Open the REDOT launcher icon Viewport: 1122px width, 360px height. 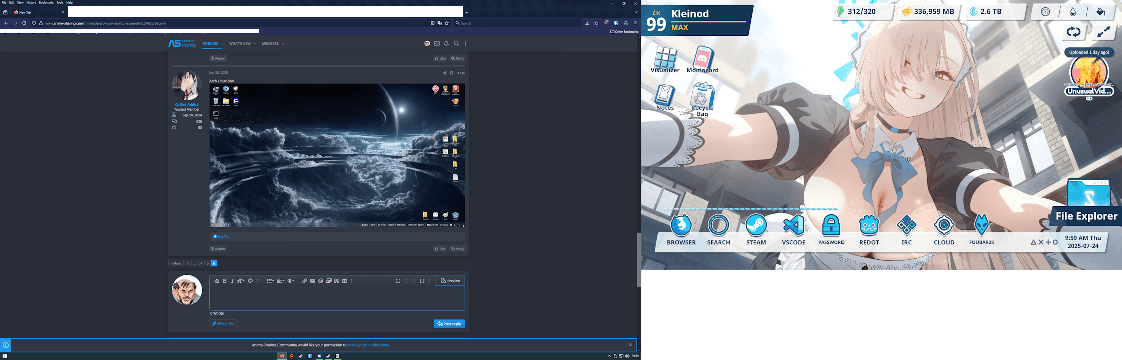(869, 230)
